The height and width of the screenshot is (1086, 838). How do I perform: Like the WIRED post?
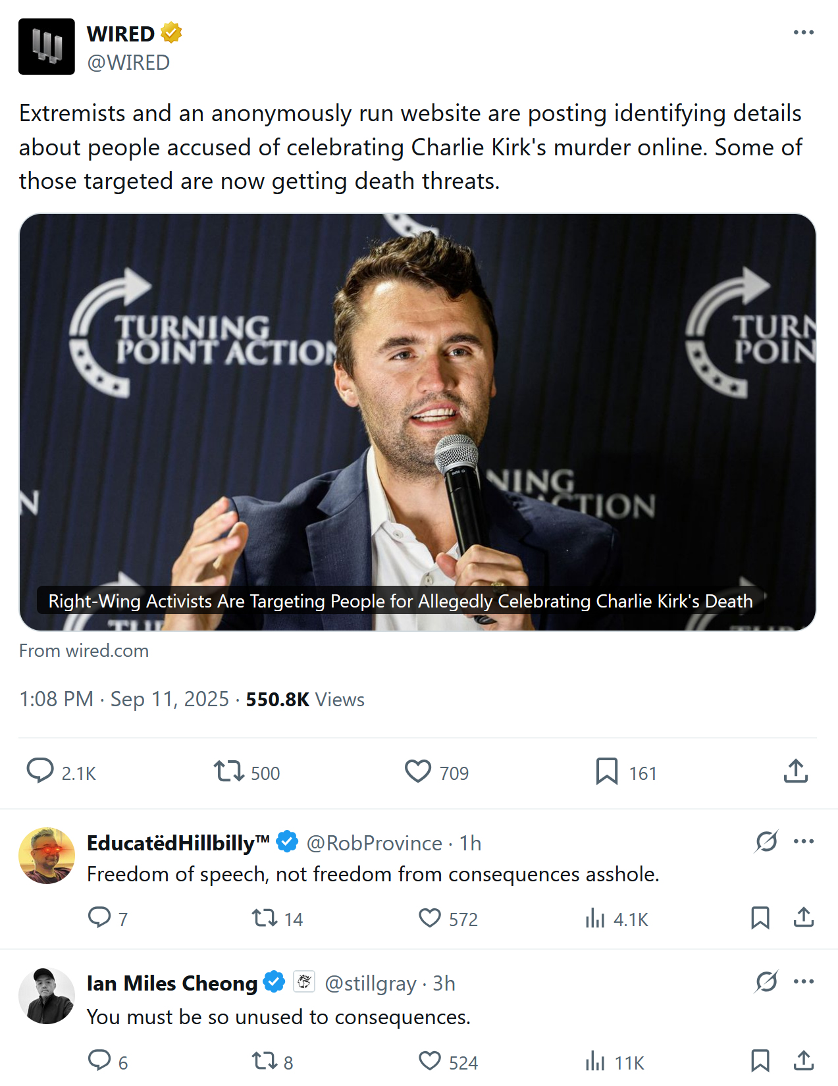pos(418,771)
